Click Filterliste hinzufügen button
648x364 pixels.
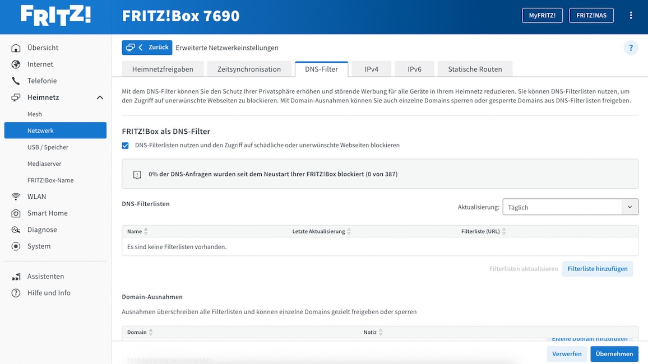point(597,269)
